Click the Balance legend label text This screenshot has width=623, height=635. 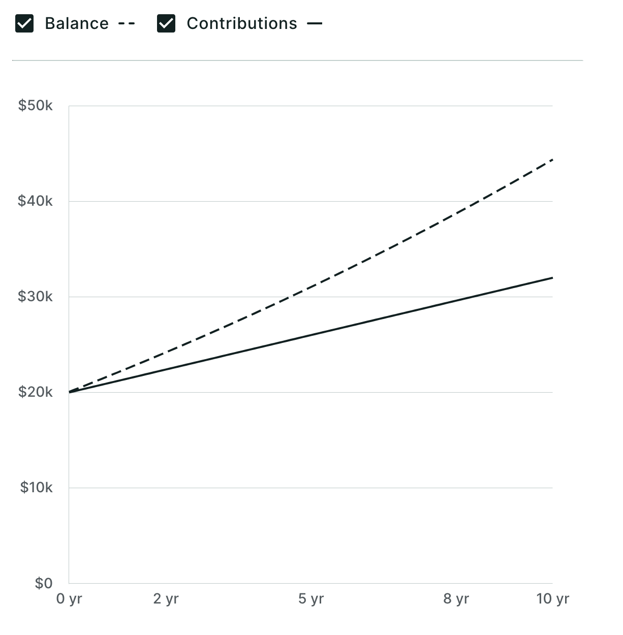[x=77, y=24]
